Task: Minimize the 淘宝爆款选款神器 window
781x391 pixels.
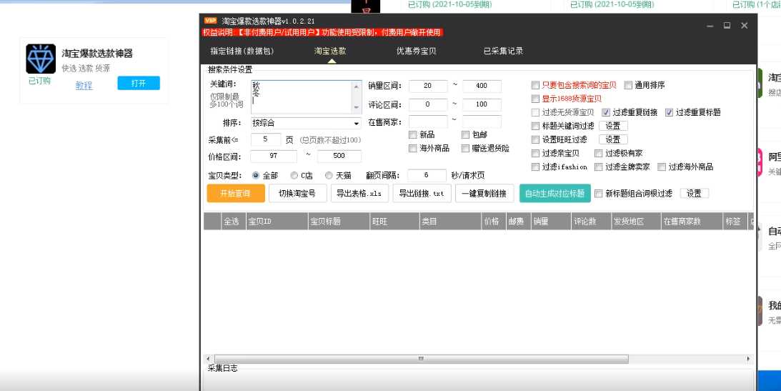Action: click(710, 26)
